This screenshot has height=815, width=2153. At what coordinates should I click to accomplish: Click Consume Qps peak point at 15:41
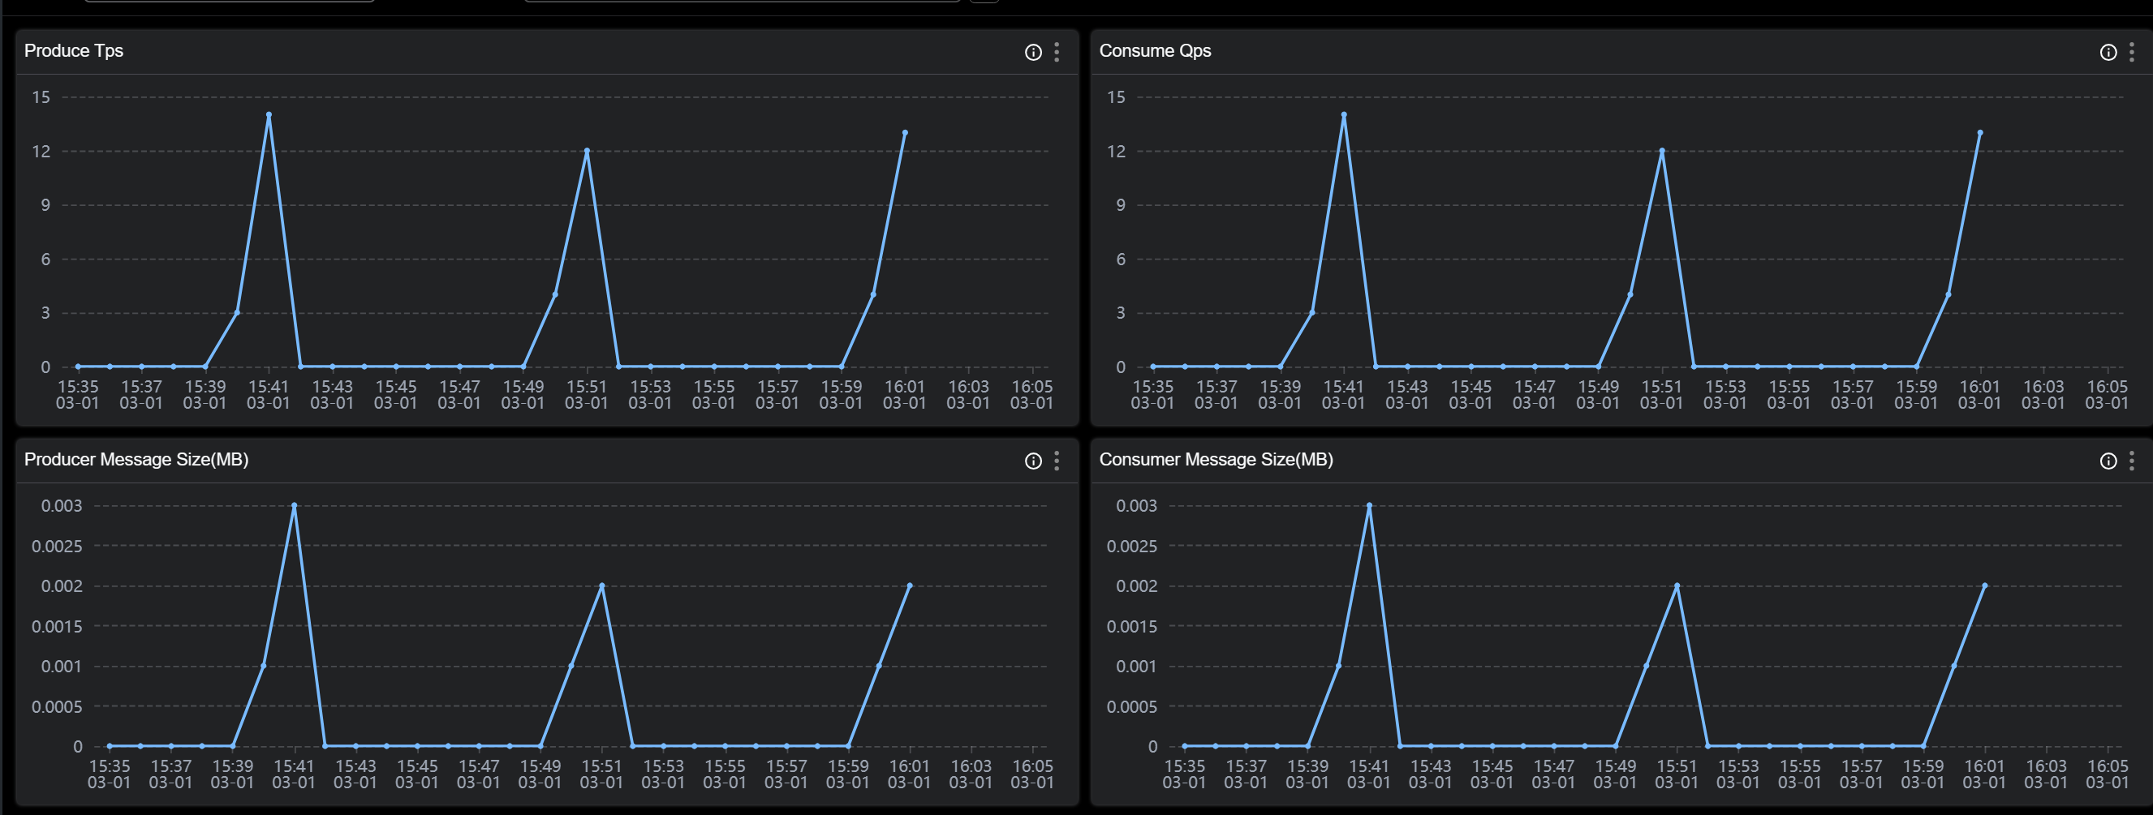(x=1343, y=114)
